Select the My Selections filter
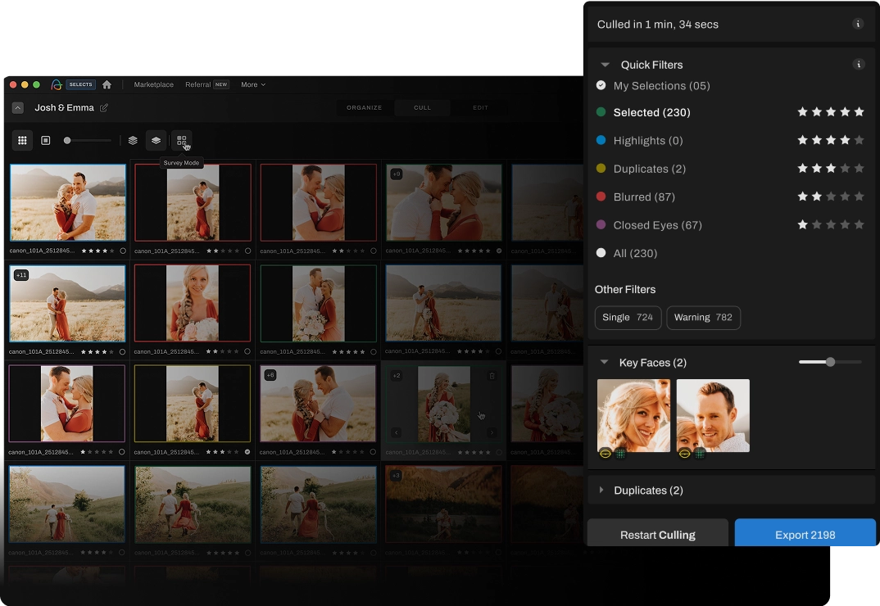Image resolution: width=880 pixels, height=606 pixels. coord(661,85)
